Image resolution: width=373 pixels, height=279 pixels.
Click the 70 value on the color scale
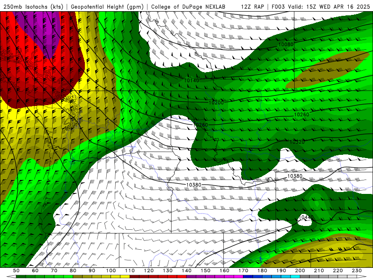point(54,271)
